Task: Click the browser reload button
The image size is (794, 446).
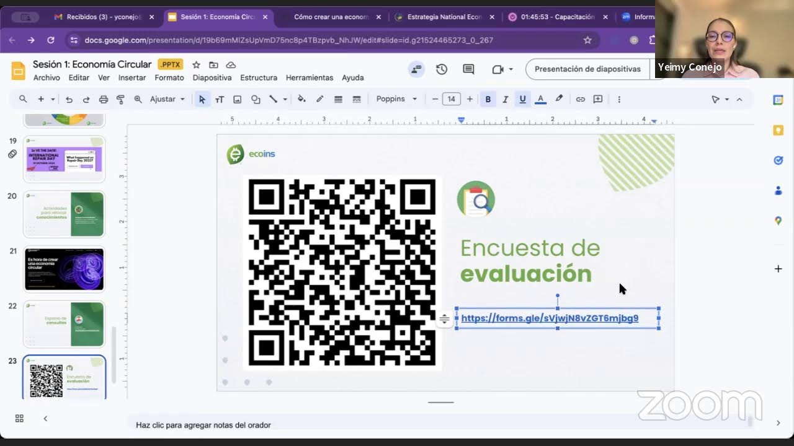Action: [x=51, y=40]
